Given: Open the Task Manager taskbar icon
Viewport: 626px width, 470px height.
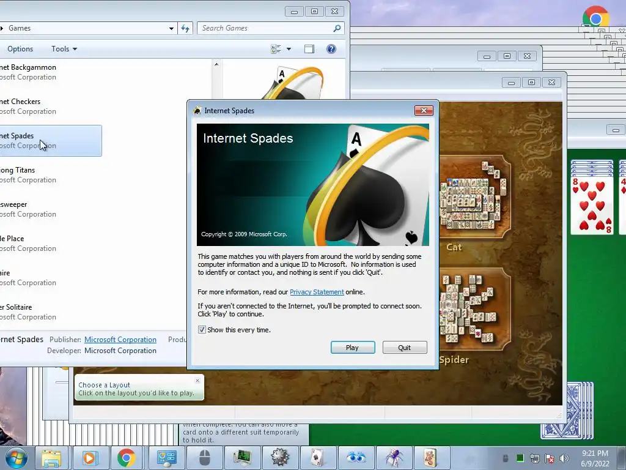Looking at the screenshot, I should click(x=242, y=458).
